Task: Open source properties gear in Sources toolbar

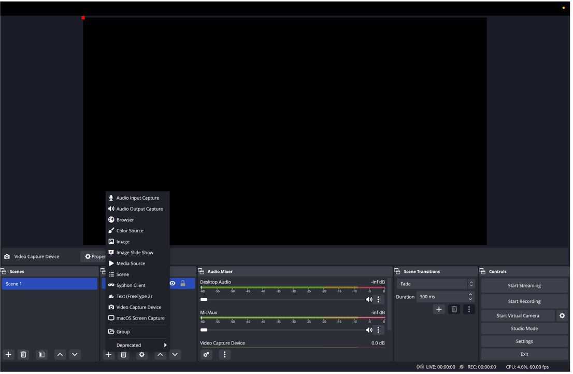Action: coord(142,356)
